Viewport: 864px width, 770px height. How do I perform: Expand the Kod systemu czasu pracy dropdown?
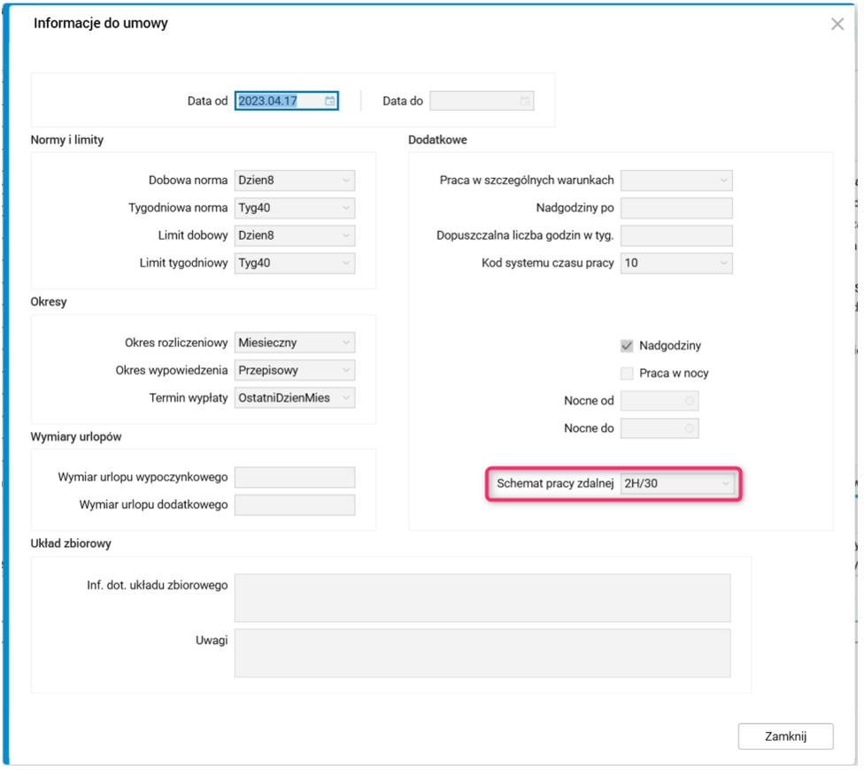pyautogui.click(x=723, y=264)
